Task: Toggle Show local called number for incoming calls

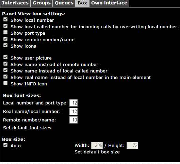Action: pyautogui.click(x=5, y=26)
